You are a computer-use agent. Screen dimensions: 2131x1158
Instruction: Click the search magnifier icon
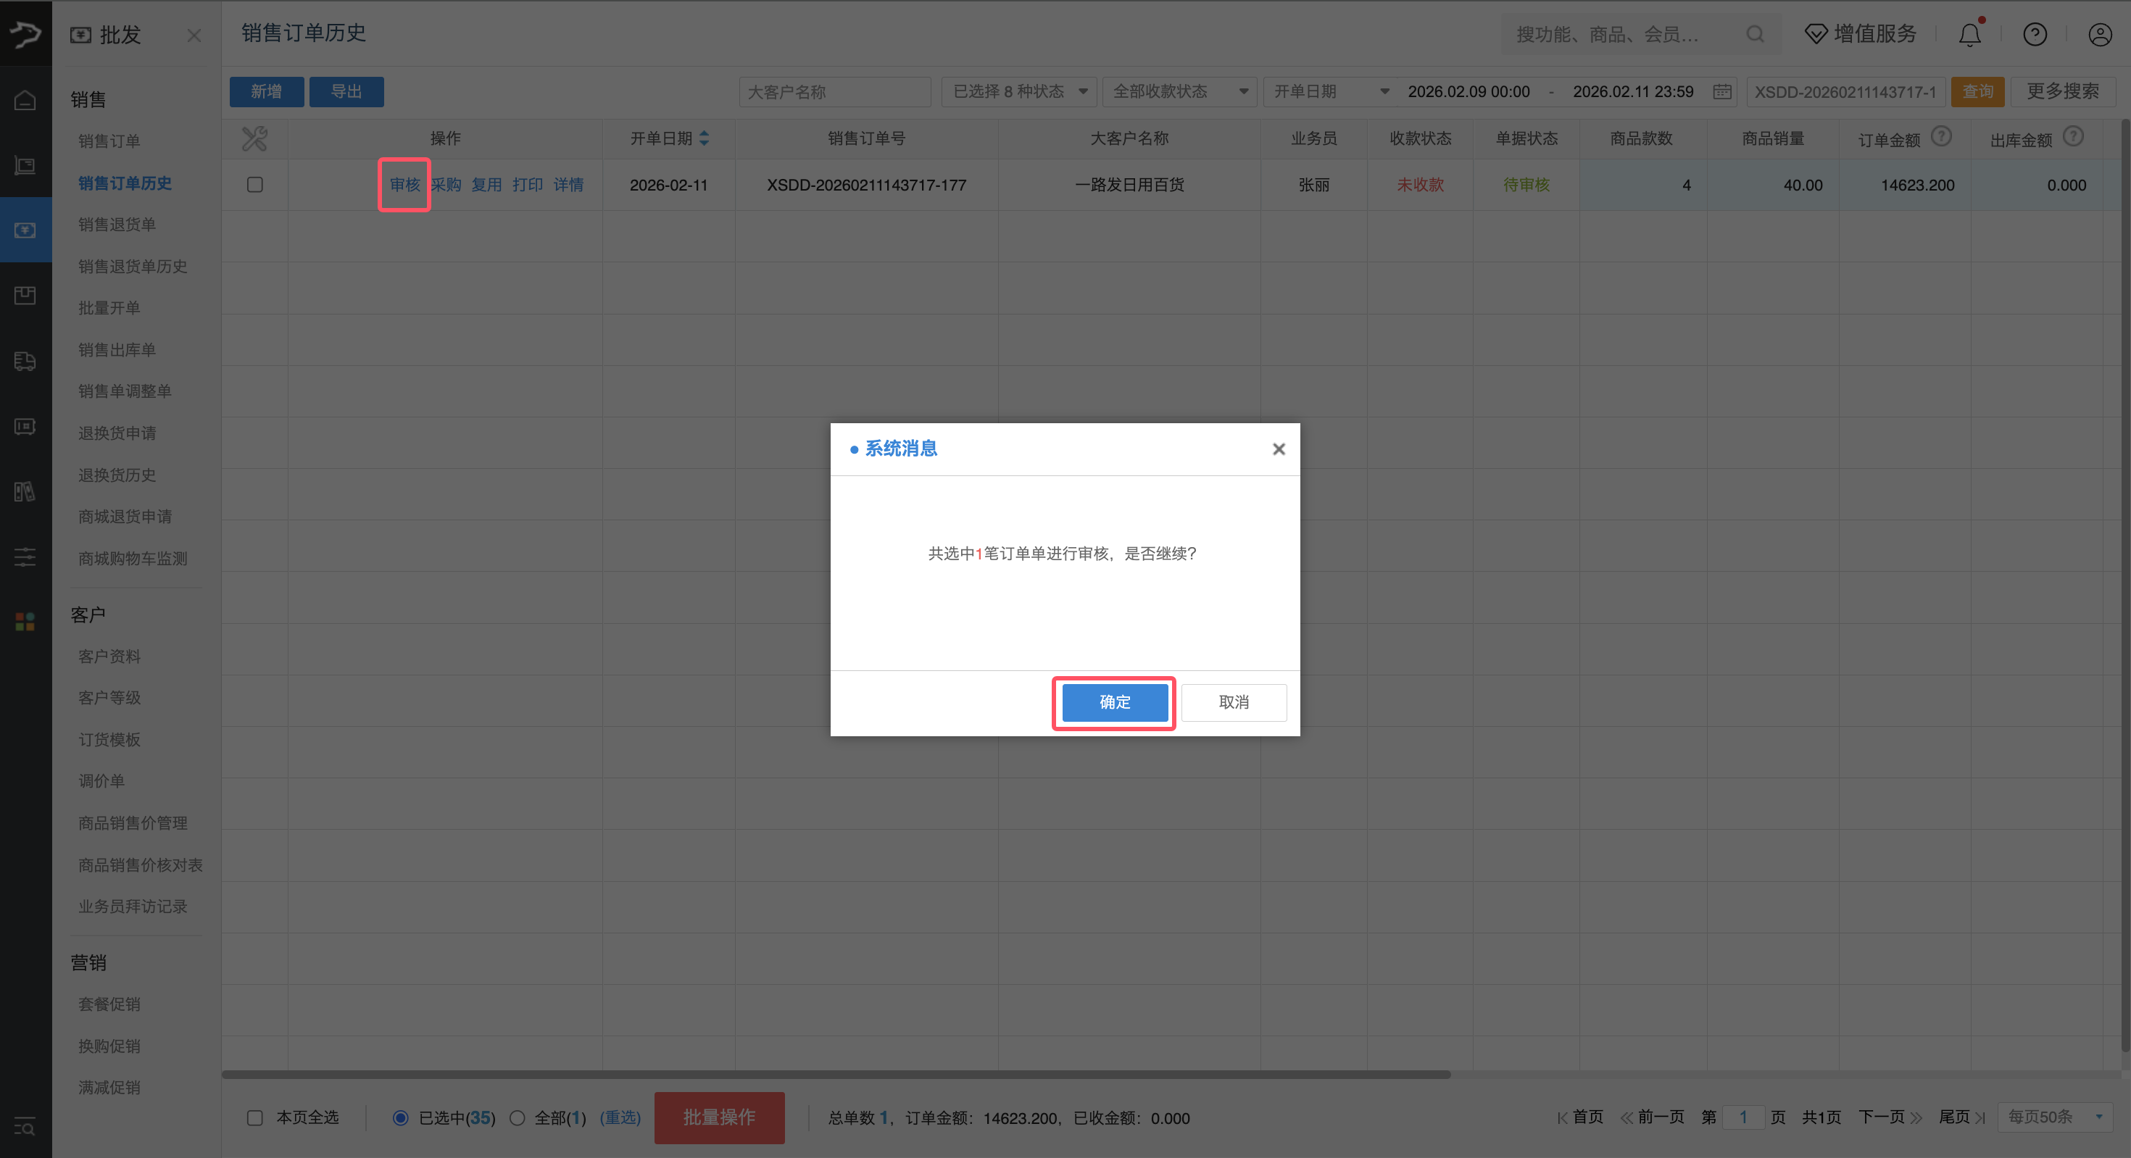(1755, 35)
